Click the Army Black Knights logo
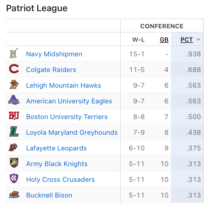204x209 pixels. [x=14, y=163]
